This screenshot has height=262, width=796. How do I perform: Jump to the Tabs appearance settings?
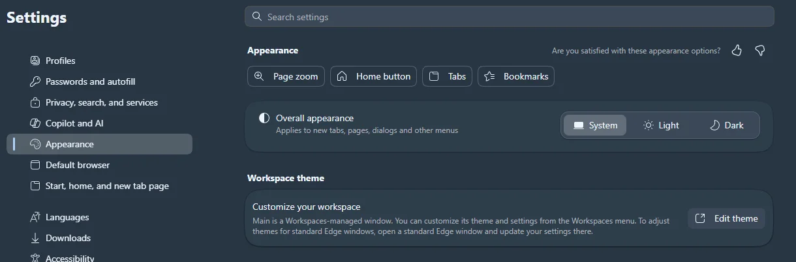pyautogui.click(x=447, y=76)
